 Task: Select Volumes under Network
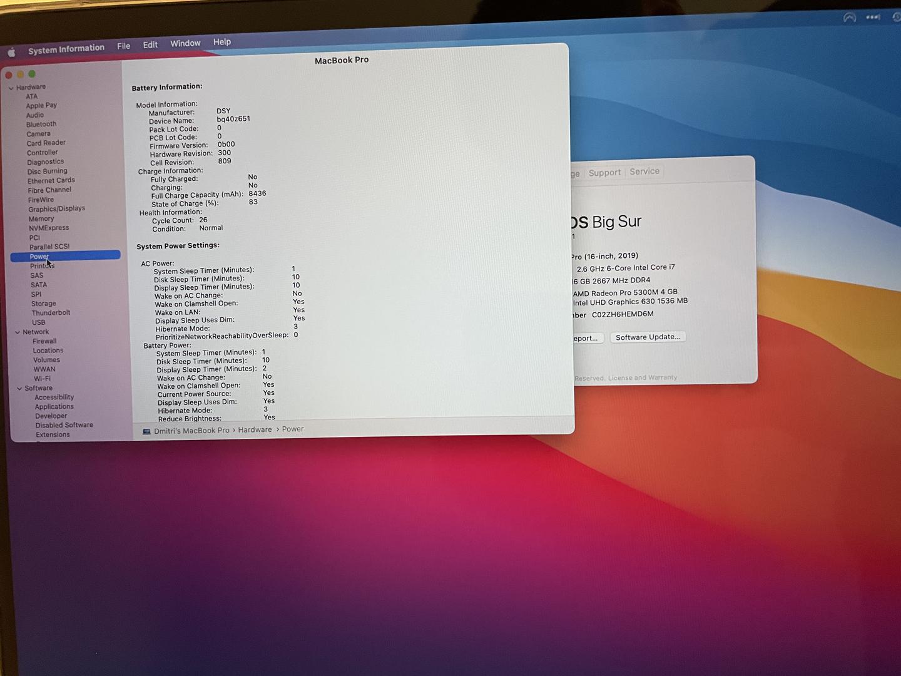pyautogui.click(x=47, y=360)
